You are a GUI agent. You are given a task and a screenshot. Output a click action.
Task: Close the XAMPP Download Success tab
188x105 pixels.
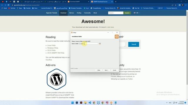(x=112, y=2)
